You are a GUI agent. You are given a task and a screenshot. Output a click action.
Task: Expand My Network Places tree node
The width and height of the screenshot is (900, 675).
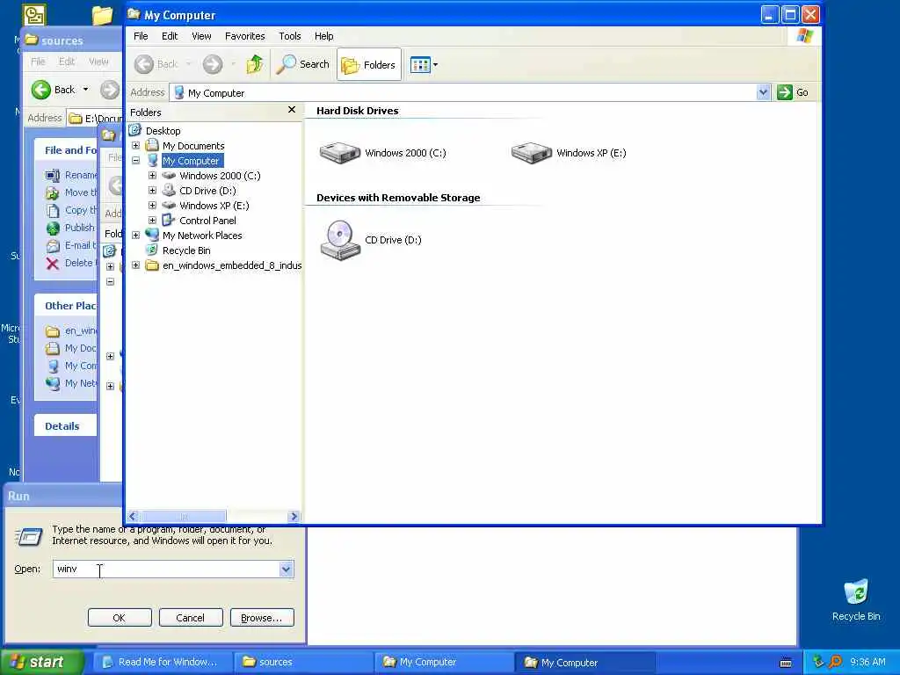point(136,236)
